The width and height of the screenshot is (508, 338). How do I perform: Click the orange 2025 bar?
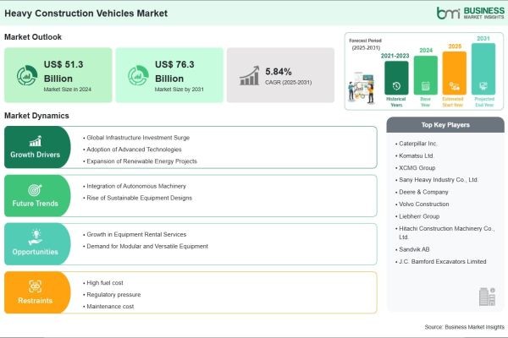click(454, 73)
